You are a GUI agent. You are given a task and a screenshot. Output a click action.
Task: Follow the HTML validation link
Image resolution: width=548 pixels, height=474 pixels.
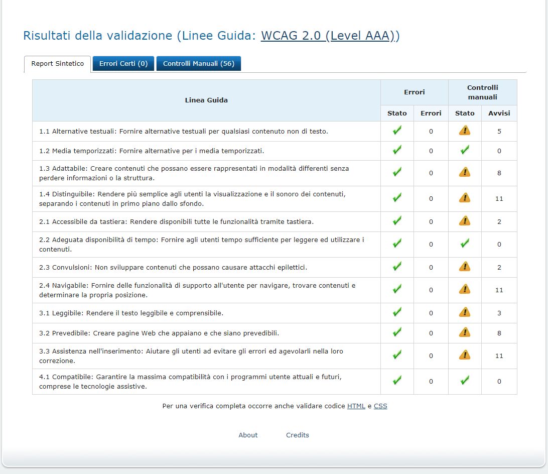(356, 406)
